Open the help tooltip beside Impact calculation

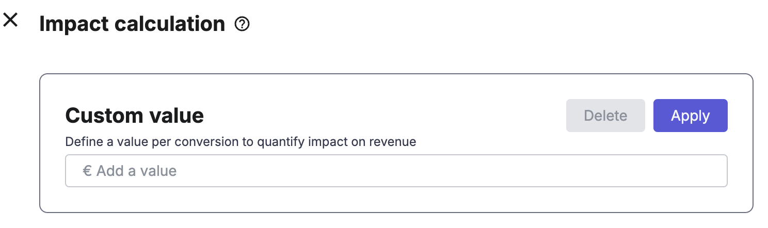pyautogui.click(x=242, y=24)
